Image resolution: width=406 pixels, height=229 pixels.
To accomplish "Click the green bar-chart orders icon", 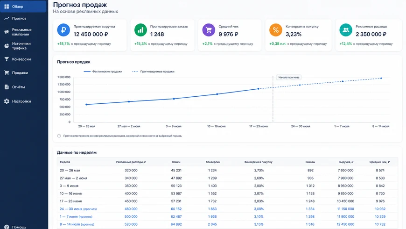I will 140,30.
